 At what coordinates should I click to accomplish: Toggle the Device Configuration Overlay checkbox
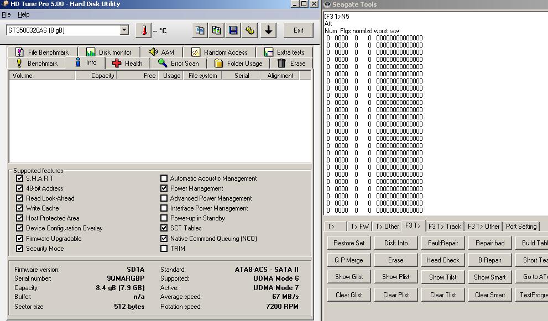click(19, 228)
